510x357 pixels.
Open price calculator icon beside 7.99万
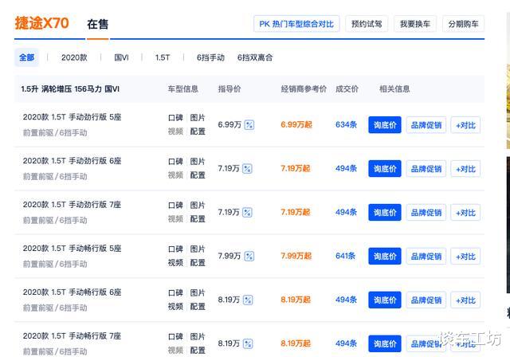[249, 257]
